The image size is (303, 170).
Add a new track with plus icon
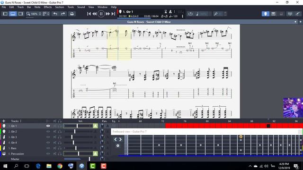(x=4, y=121)
